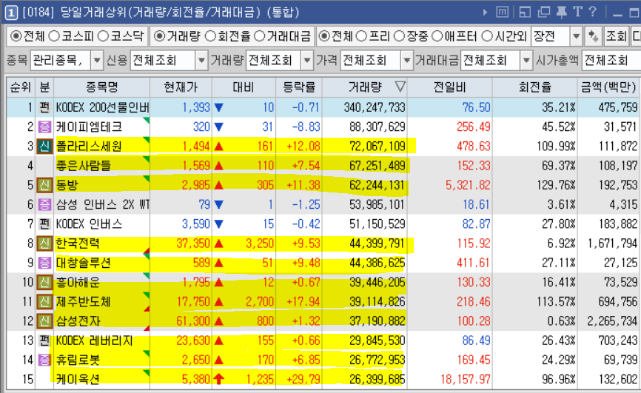641x393 pixels.
Task: Select the 애프터 session radio button
Action: tap(437, 36)
